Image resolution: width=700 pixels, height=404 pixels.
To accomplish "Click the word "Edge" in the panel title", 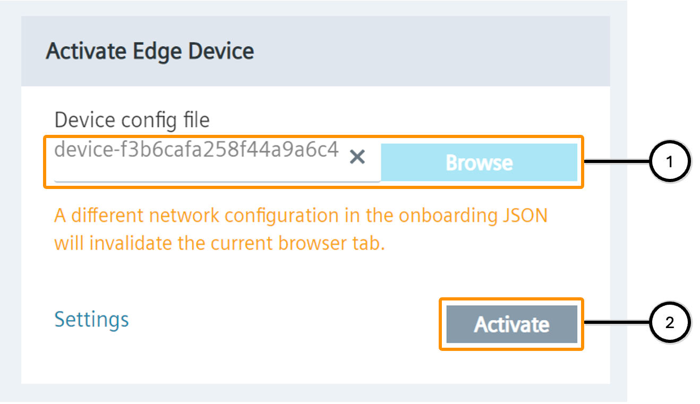I will tap(155, 51).
